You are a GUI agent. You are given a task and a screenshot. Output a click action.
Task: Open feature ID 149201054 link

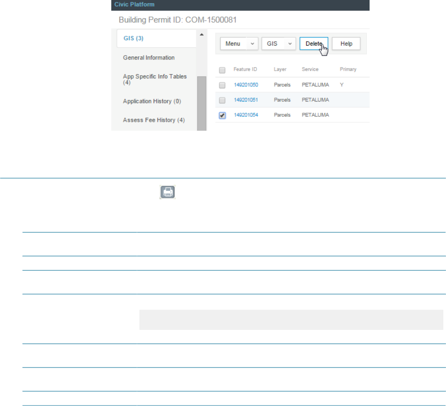(246, 115)
